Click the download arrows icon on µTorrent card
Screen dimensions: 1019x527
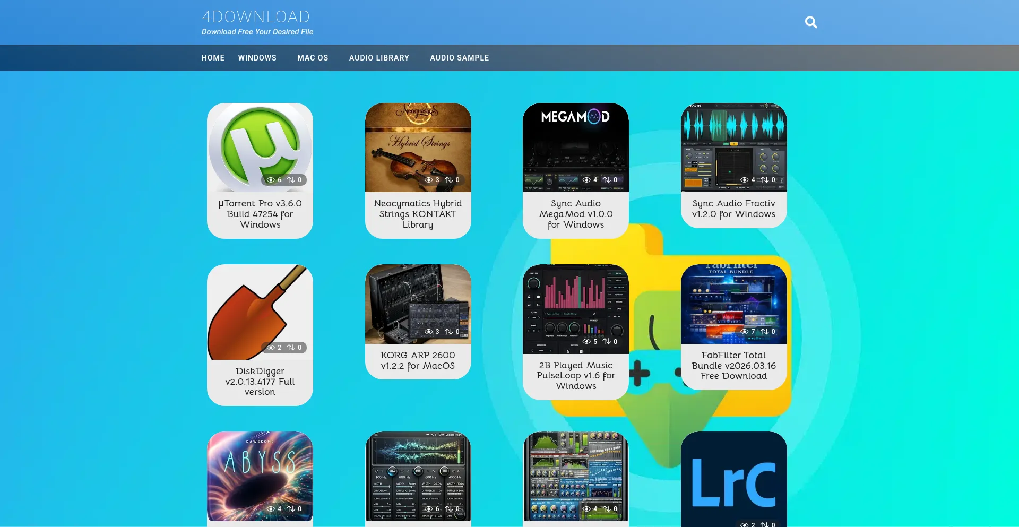pyautogui.click(x=291, y=180)
